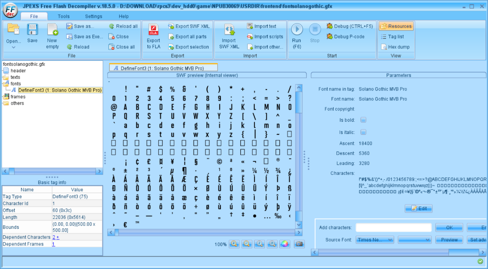Run the SWF file (F6)
488x269 pixels.
[296, 30]
